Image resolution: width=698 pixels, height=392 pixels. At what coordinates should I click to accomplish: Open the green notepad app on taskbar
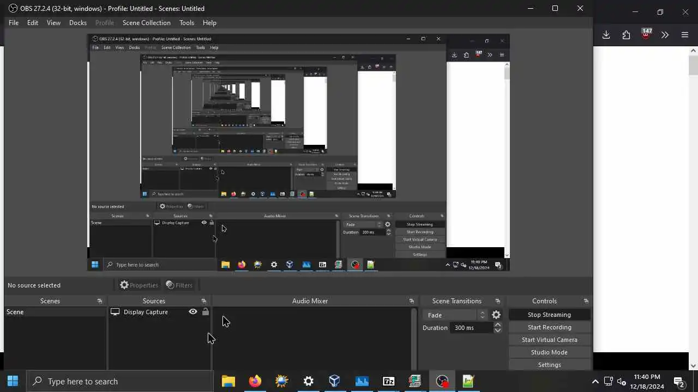(468, 381)
